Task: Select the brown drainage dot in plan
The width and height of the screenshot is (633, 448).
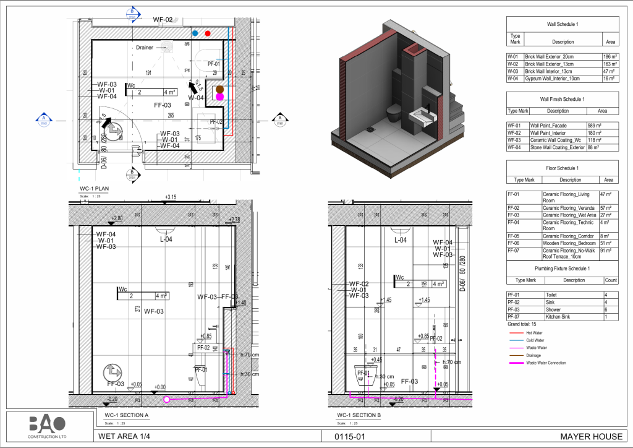Action: (x=219, y=89)
